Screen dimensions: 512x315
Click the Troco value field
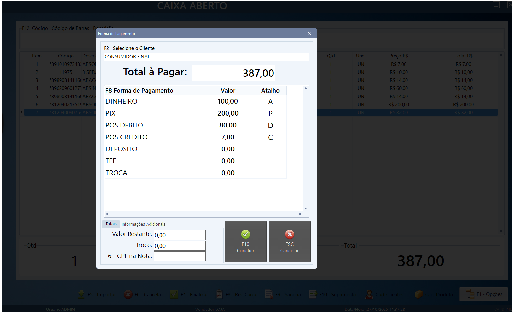point(180,246)
